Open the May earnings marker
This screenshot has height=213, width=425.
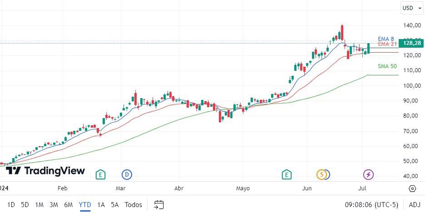pos(287,174)
